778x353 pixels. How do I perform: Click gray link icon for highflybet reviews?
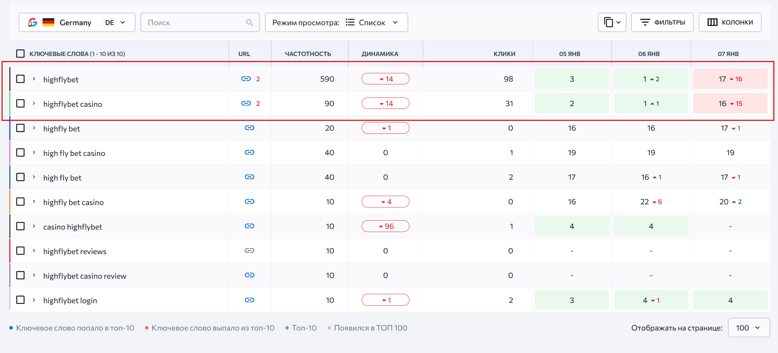pos(250,251)
